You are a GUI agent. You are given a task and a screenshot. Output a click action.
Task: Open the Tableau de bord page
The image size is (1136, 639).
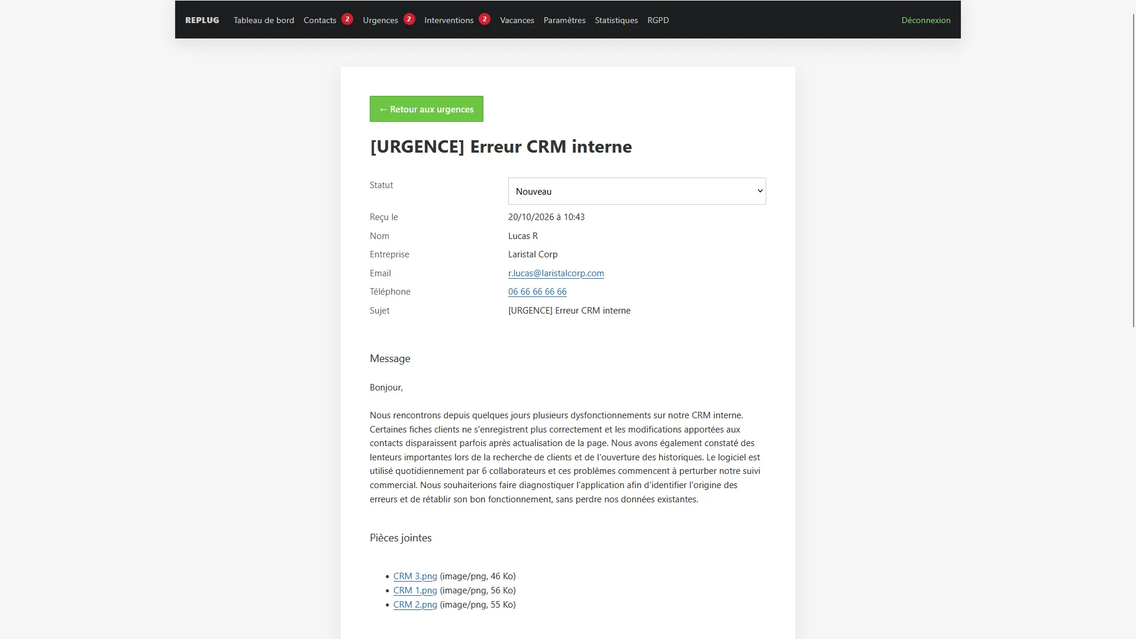pyautogui.click(x=263, y=20)
